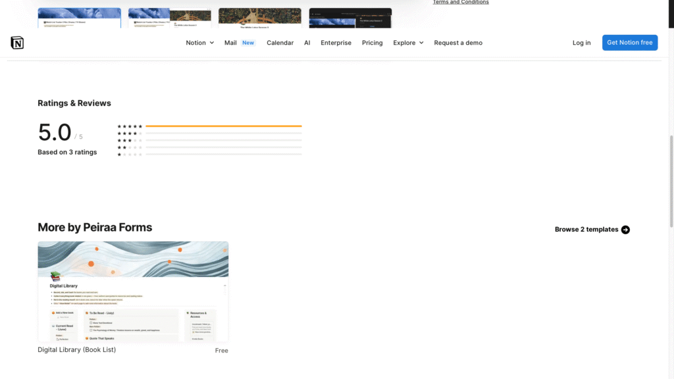The height and width of the screenshot is (379, 674).
Task: Click the one-star rating row
Action: 209,154
